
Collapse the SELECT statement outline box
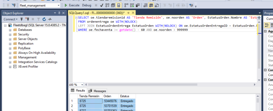tap(76, 18)
